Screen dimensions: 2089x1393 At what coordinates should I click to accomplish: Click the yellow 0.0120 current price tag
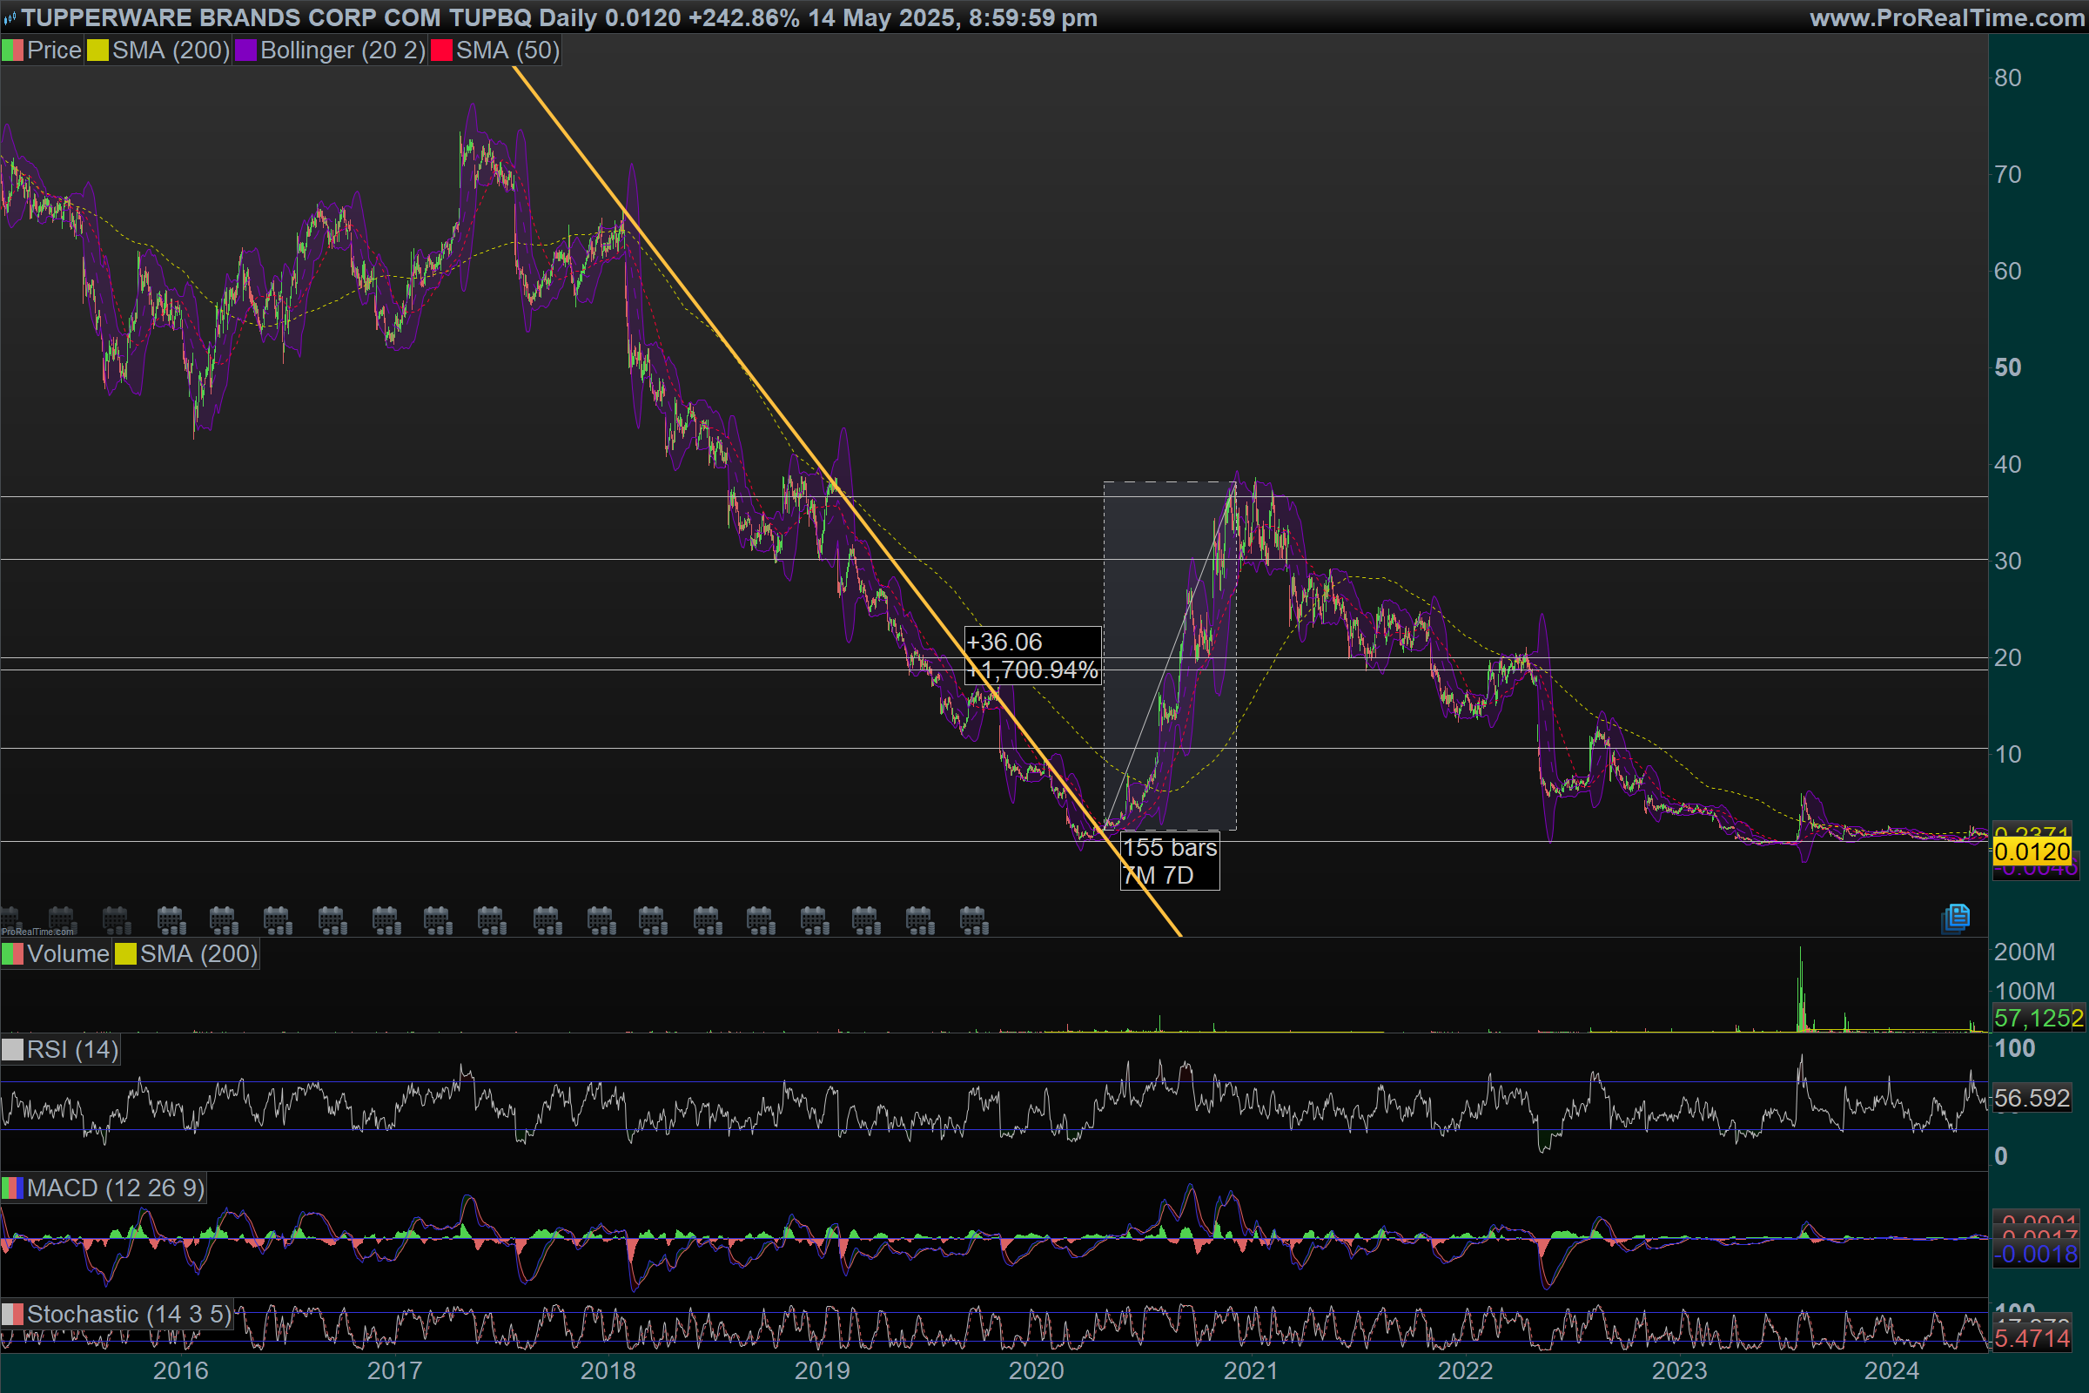click(x=2032, y=852)
